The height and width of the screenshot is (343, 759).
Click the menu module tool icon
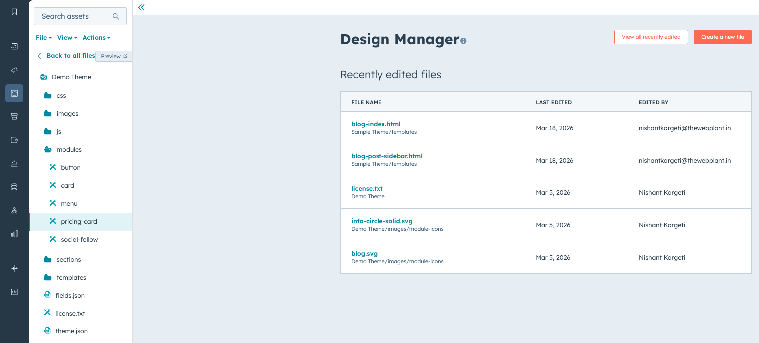click(x=53, y=203)
